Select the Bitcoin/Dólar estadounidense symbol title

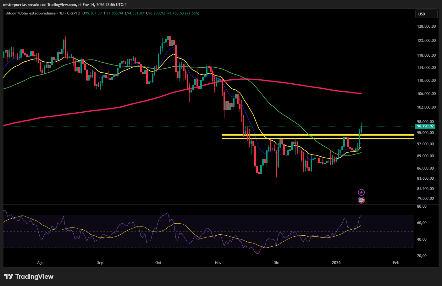point(30,13)
